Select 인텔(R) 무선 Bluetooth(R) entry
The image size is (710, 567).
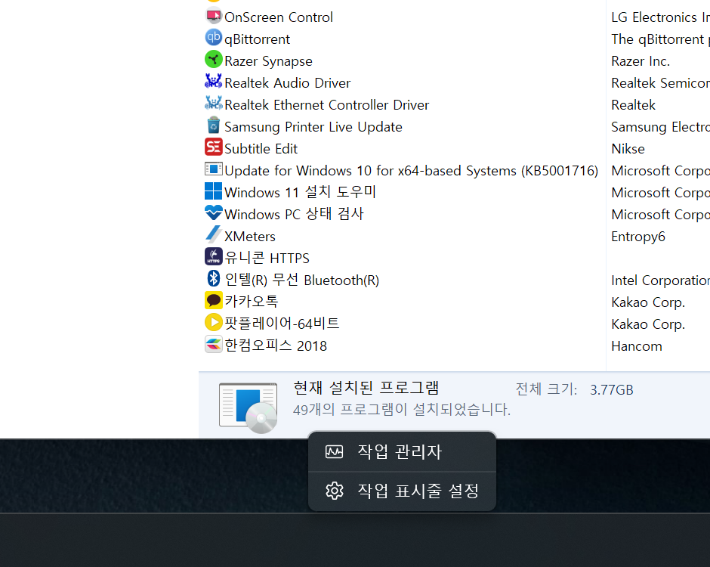(302, 280)
